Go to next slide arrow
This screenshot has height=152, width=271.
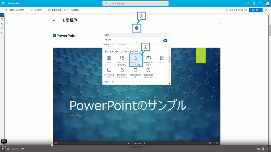pos(145,143)
